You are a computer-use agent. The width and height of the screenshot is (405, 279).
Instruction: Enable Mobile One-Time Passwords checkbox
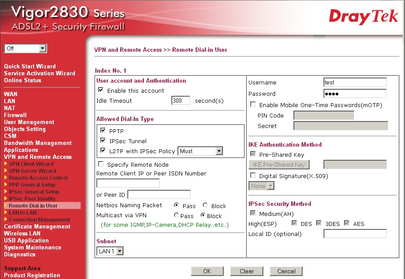(253, 104)
